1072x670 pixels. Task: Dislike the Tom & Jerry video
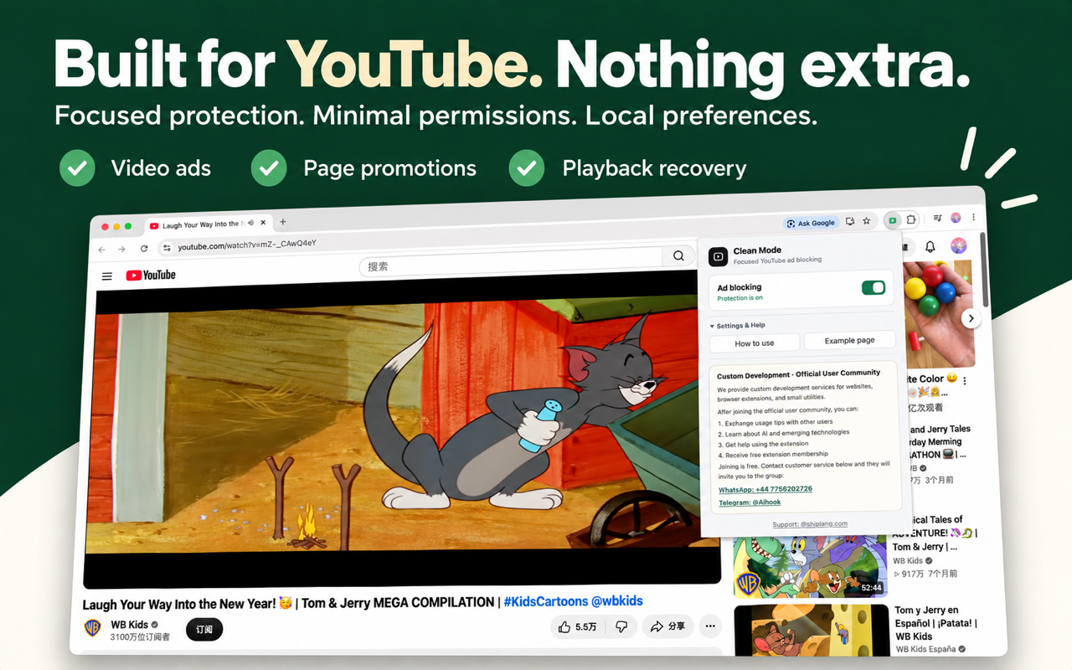click(x=621, y=626)
